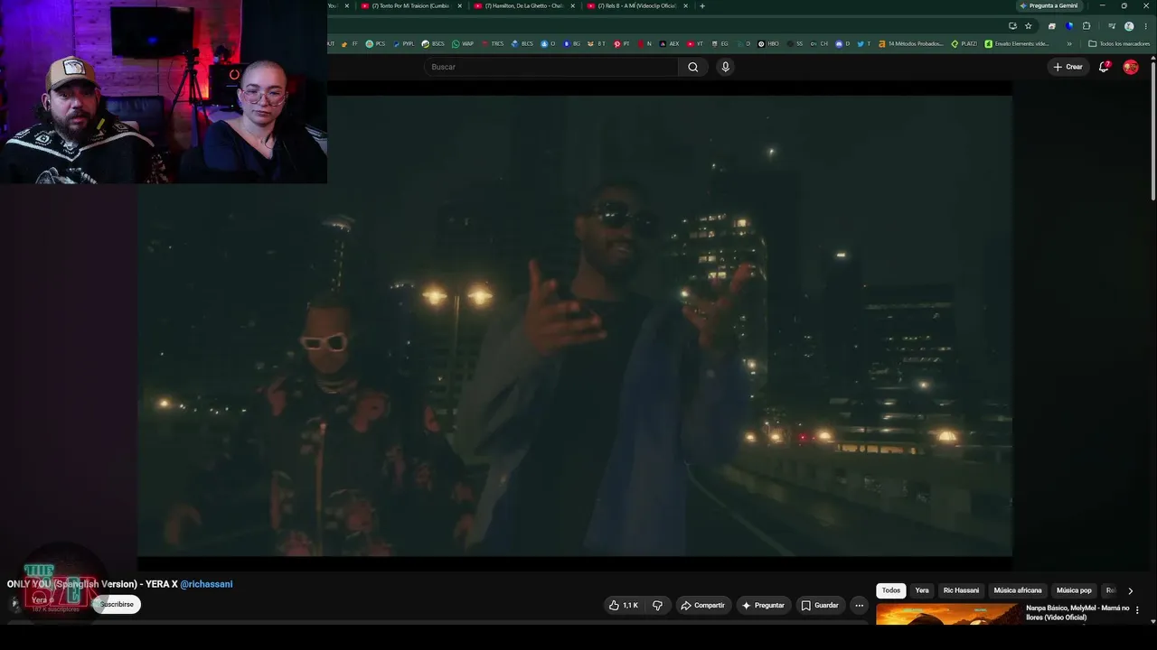The image size is (1157, 650).
Task: Close the Rels B - A Mí tab
Action: [685, 6]
